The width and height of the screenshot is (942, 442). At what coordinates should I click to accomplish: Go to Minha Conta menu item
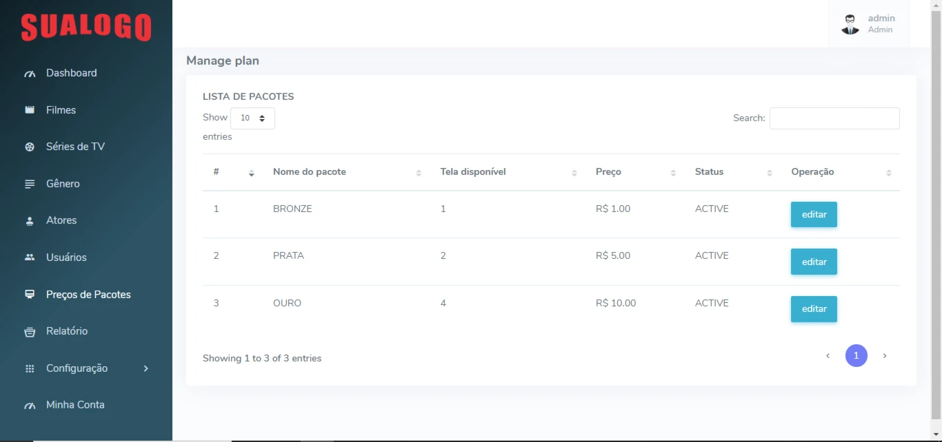pyautogui.click(x=75, y=405)
